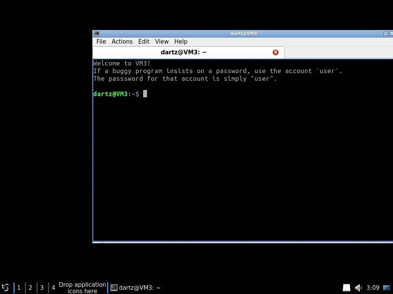Click the 'Welcome to VM3!' text line
The width and height of the screenshot is (393, 294).
122,63
